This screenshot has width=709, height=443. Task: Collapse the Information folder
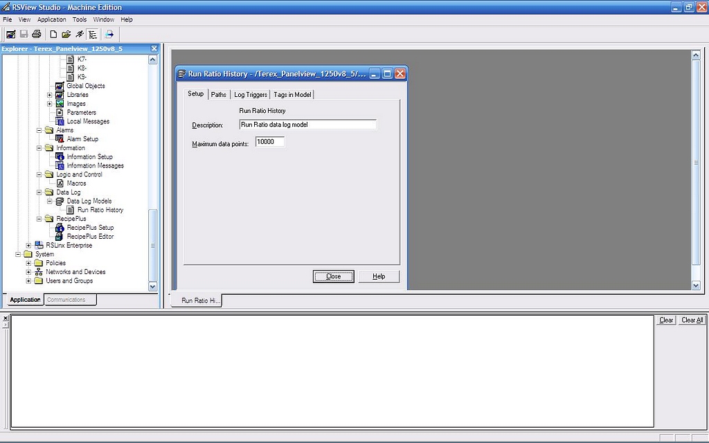(x=39, y=148)
